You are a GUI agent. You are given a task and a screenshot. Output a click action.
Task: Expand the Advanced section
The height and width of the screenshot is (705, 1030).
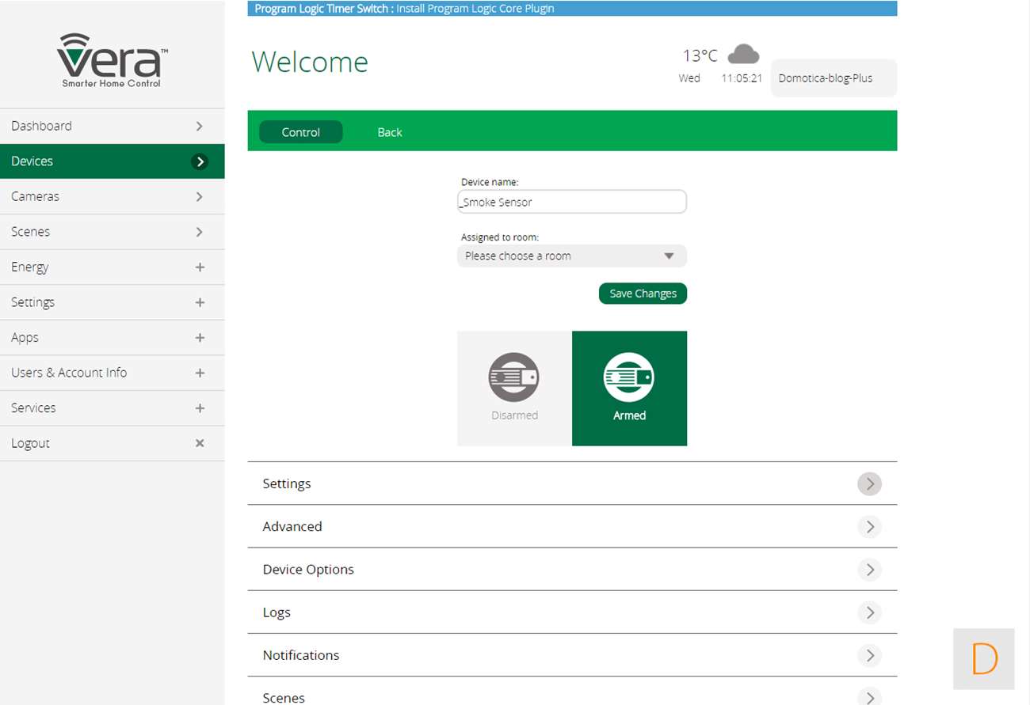869,527
